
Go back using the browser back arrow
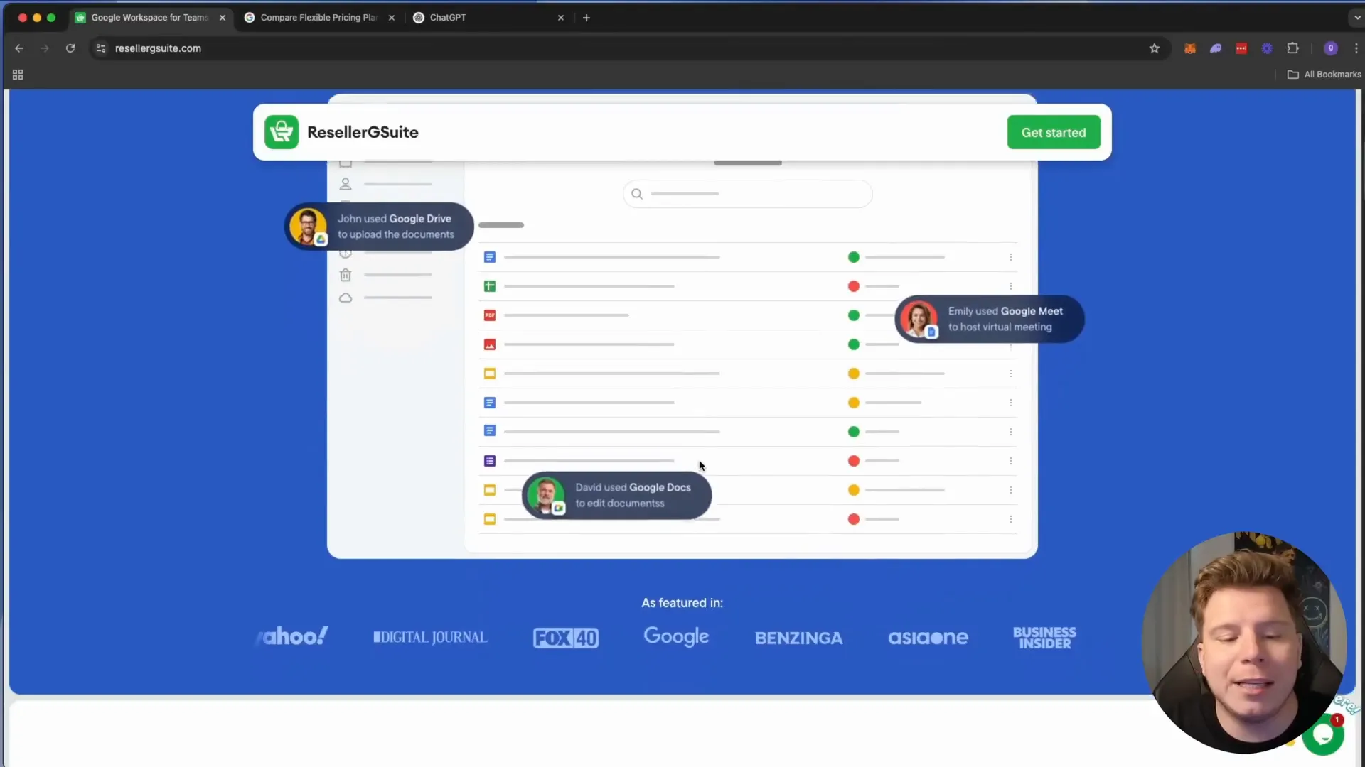(x=19, y=48)
